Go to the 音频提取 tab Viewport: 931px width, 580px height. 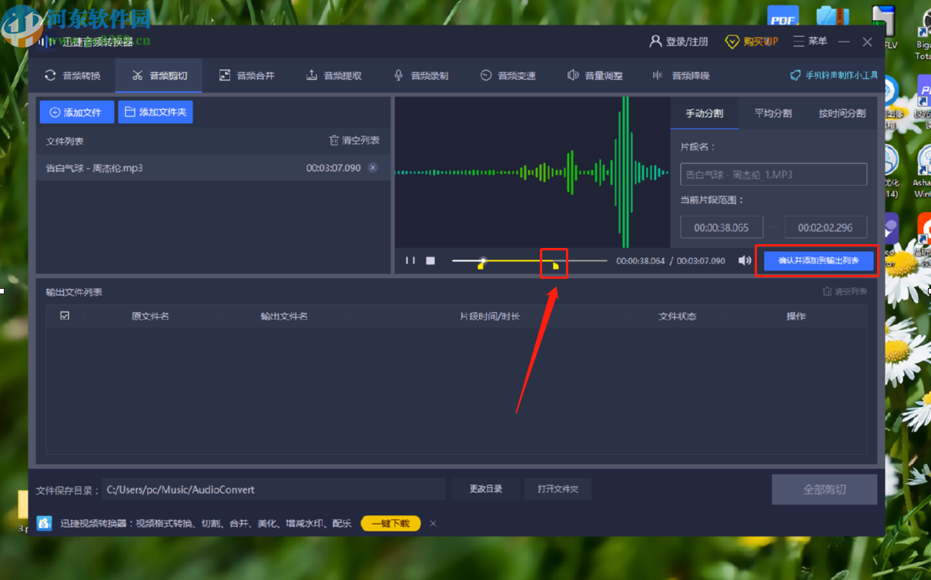click(x=333, y=75)
